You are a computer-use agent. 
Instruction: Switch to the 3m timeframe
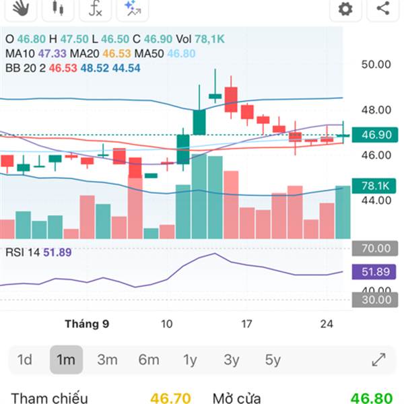107,360
